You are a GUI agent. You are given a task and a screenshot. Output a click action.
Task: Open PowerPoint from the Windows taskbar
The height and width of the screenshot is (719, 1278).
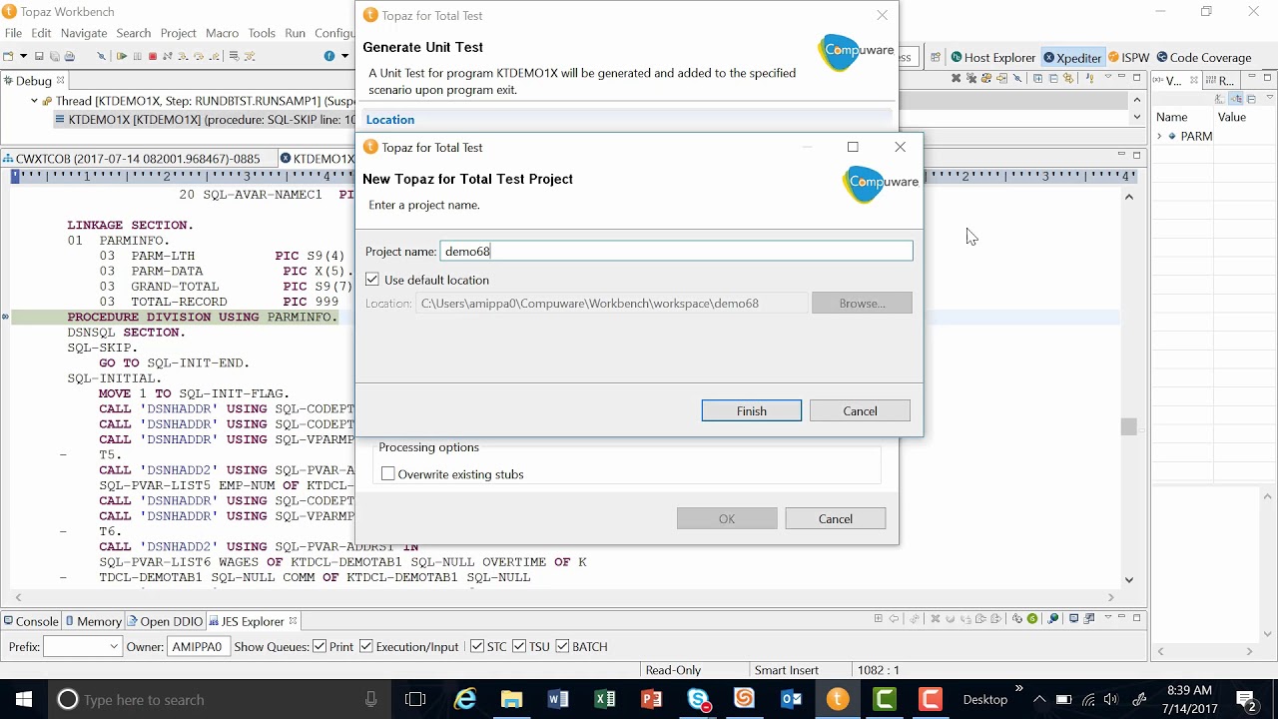651,699
